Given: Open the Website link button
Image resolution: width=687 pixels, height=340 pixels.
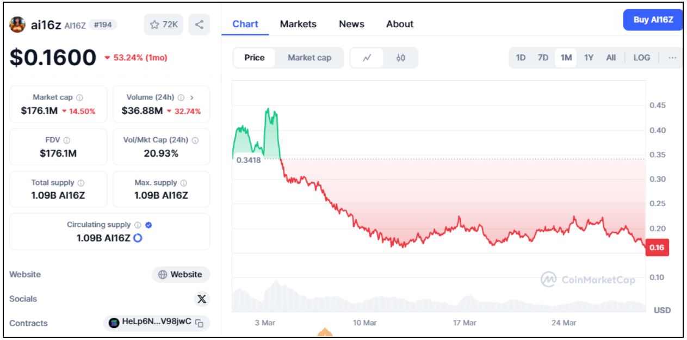Looking at the screenshot, I should pyautogui.click(x=181, y=275).
